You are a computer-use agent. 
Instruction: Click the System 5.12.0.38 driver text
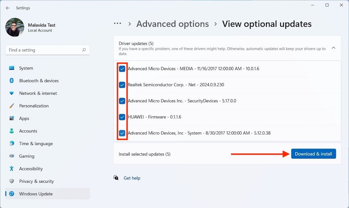tap(199, 133)
